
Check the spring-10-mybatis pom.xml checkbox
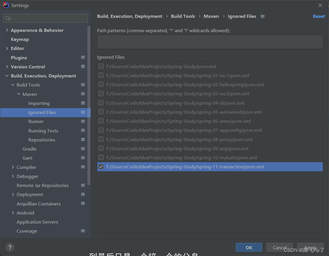pos(101,158)
